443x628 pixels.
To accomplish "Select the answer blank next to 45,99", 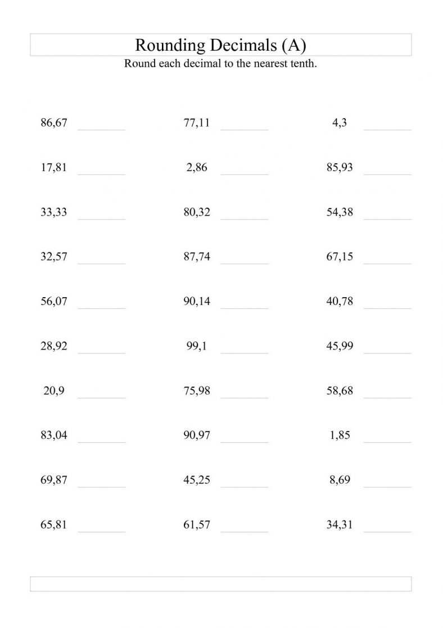I will tap(387, 353).
